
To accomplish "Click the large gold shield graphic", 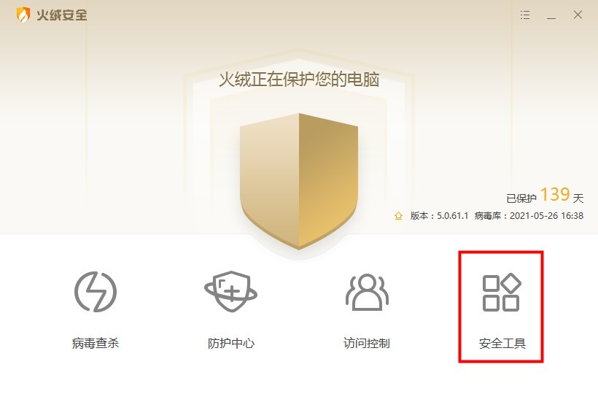I will pyautogui.click(x=299, y=181).
